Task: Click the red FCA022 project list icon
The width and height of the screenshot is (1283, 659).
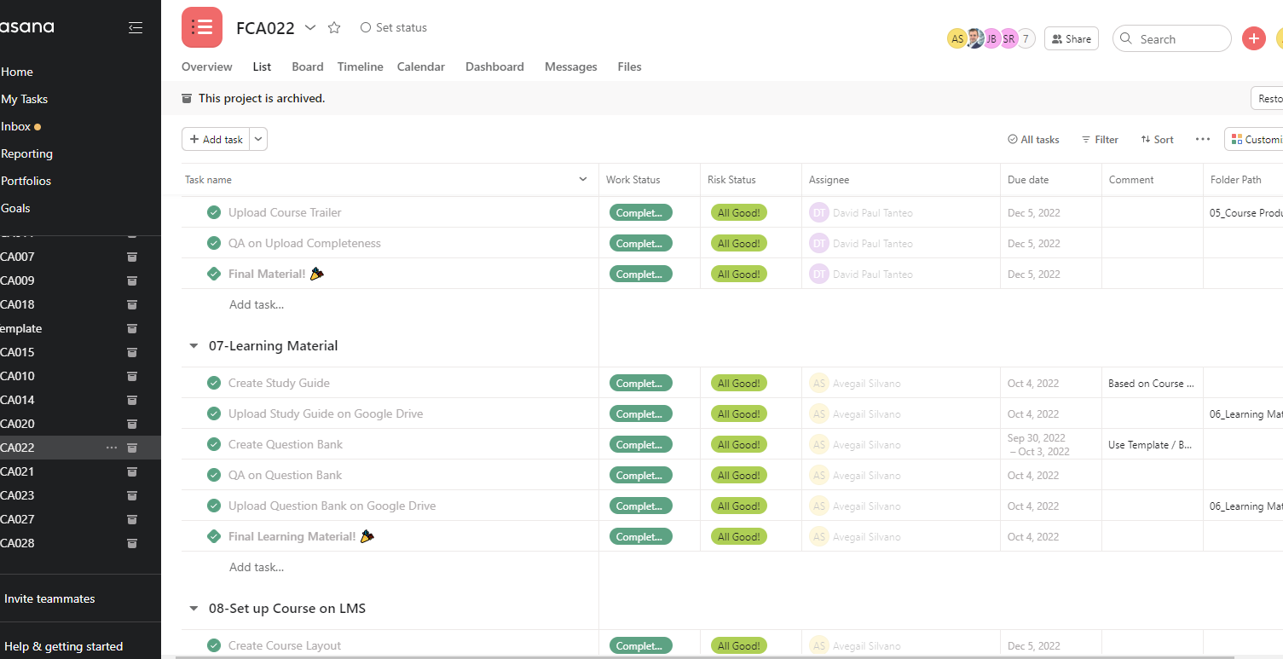Action: (x=202, y=27)
